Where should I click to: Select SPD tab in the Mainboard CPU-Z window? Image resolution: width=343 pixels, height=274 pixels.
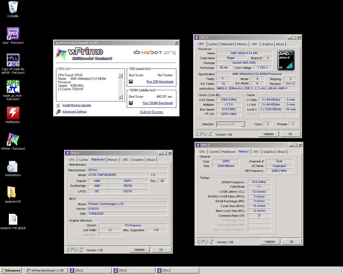click(x=125, y=160)
